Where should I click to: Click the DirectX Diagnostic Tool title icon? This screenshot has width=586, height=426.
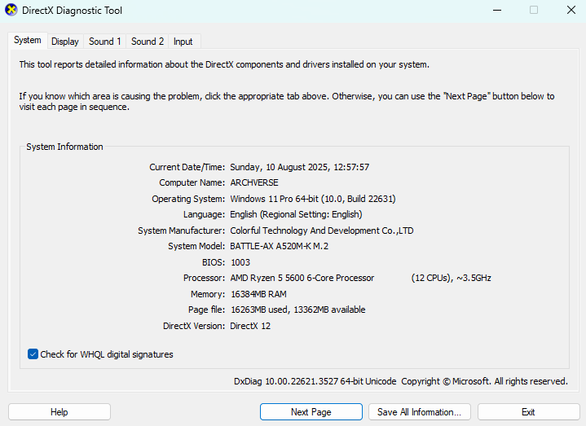(11, 10)
